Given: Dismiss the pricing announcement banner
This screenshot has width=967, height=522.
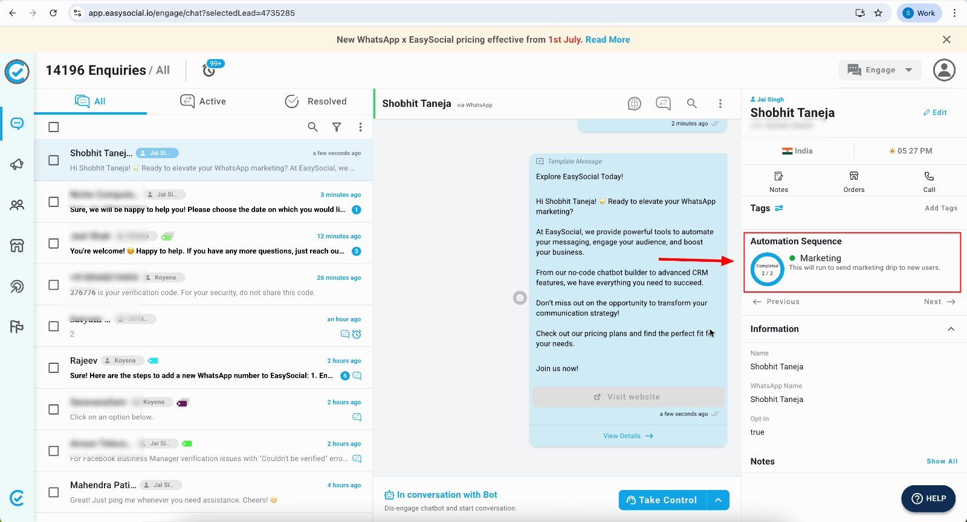Looking at the screenshot, I should coord(946,40).
